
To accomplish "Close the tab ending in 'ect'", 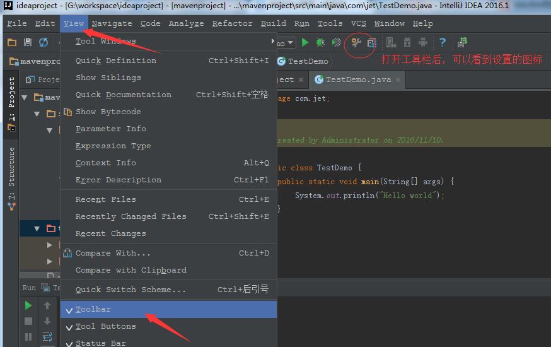I will click(301, 79).
